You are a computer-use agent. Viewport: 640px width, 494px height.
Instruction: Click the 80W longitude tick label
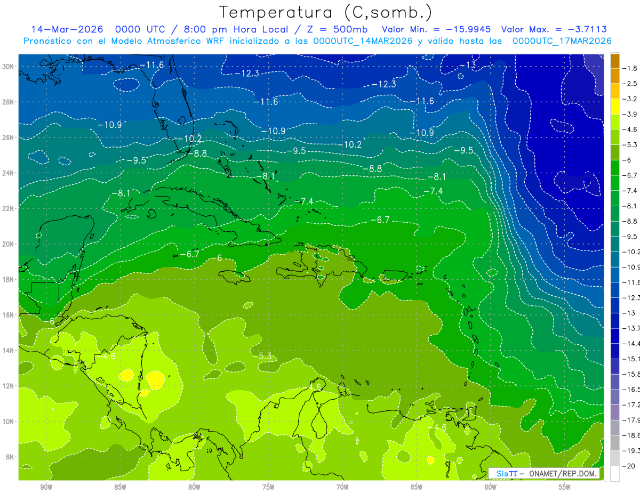click(x=194, y=487)
